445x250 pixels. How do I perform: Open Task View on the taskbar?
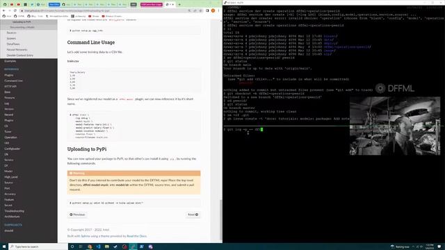tap(81, 247)
